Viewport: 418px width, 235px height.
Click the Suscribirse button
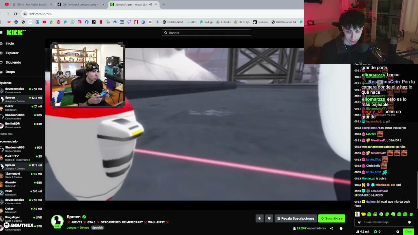(x=332, y=218)
